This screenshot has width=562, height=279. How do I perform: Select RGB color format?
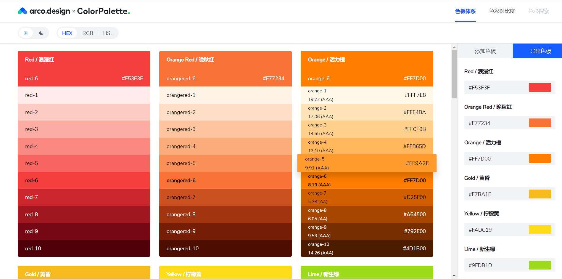click(x=88, y=33)
